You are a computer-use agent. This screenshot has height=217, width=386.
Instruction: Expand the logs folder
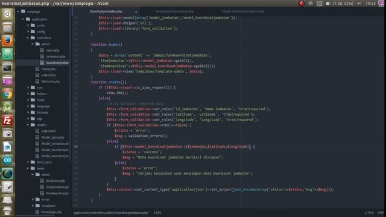click(x=28, y=119)
